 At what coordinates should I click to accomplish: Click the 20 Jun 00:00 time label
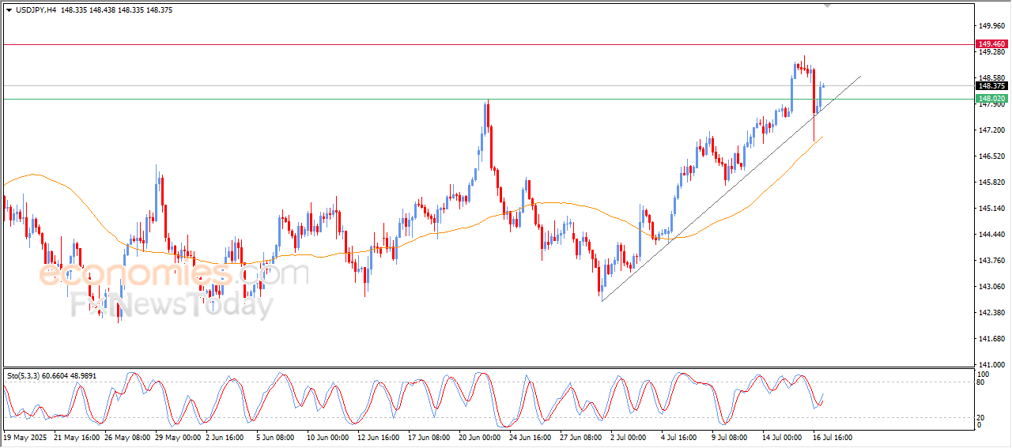click(x=480, y=436)
